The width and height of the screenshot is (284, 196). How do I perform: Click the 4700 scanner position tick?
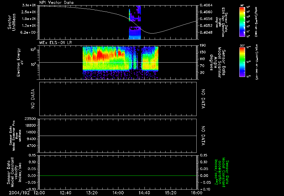(32, 146)
